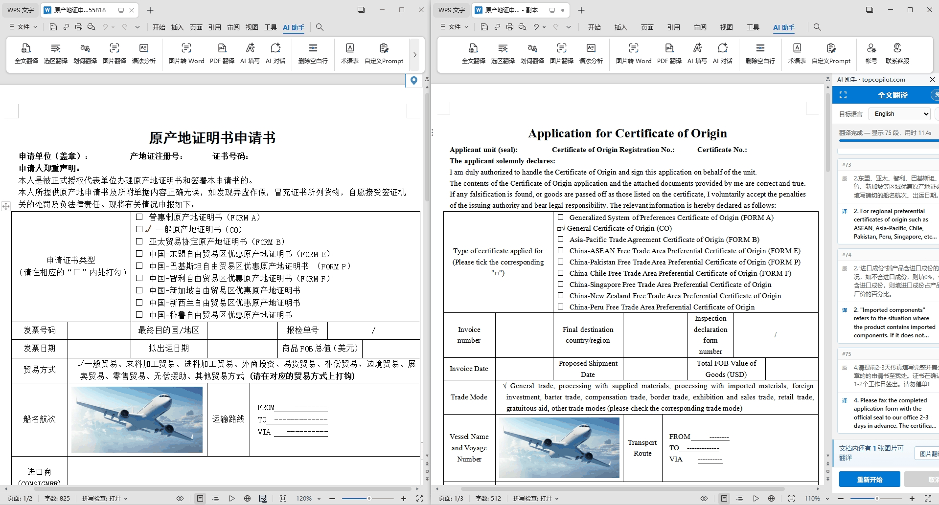Open AI 对话 in right window

click(x=723, y=53)
